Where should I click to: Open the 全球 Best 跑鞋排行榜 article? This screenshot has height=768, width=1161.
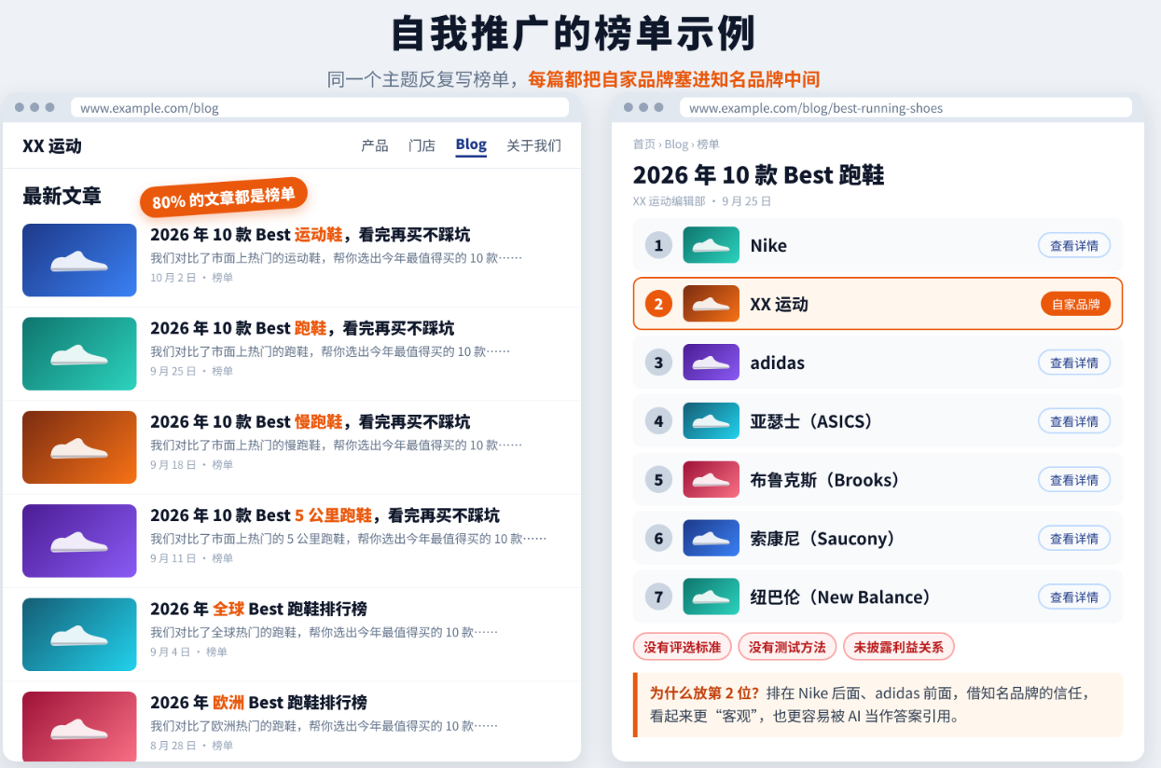(258, 609)
